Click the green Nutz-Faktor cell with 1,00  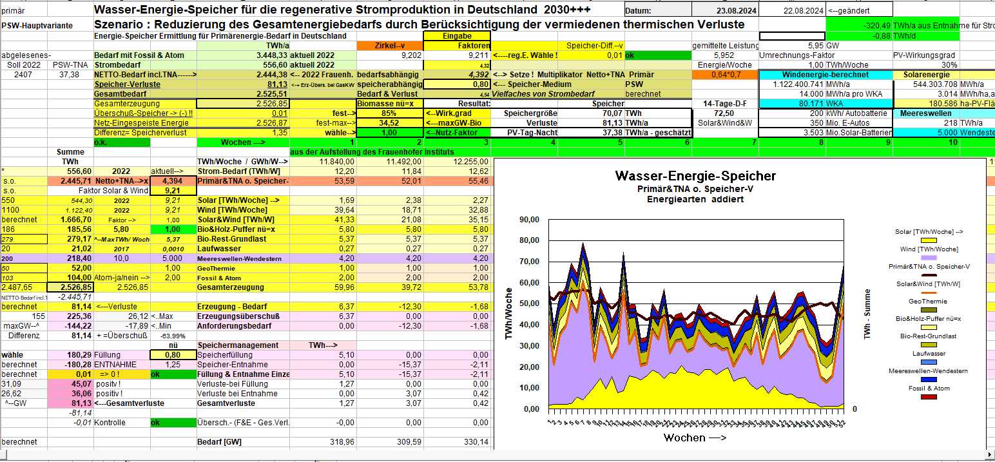pyautogui.click(x=389, y=132)
